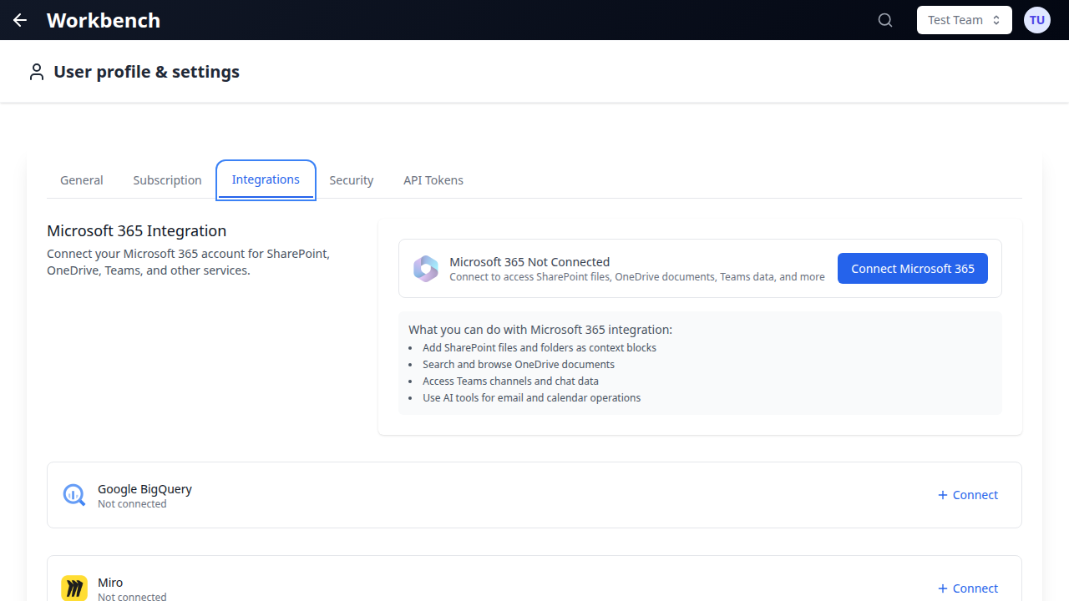This screenshot has height=601, width=1069.
Task: Connect the Miro integration
Action: (x=967, y=588)
